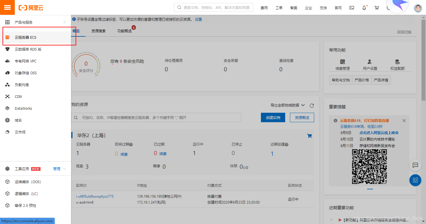Click the 资源概览 button
Image resolution: width=426 pixels, height=224 pixels.
click(x=302, y=117)
